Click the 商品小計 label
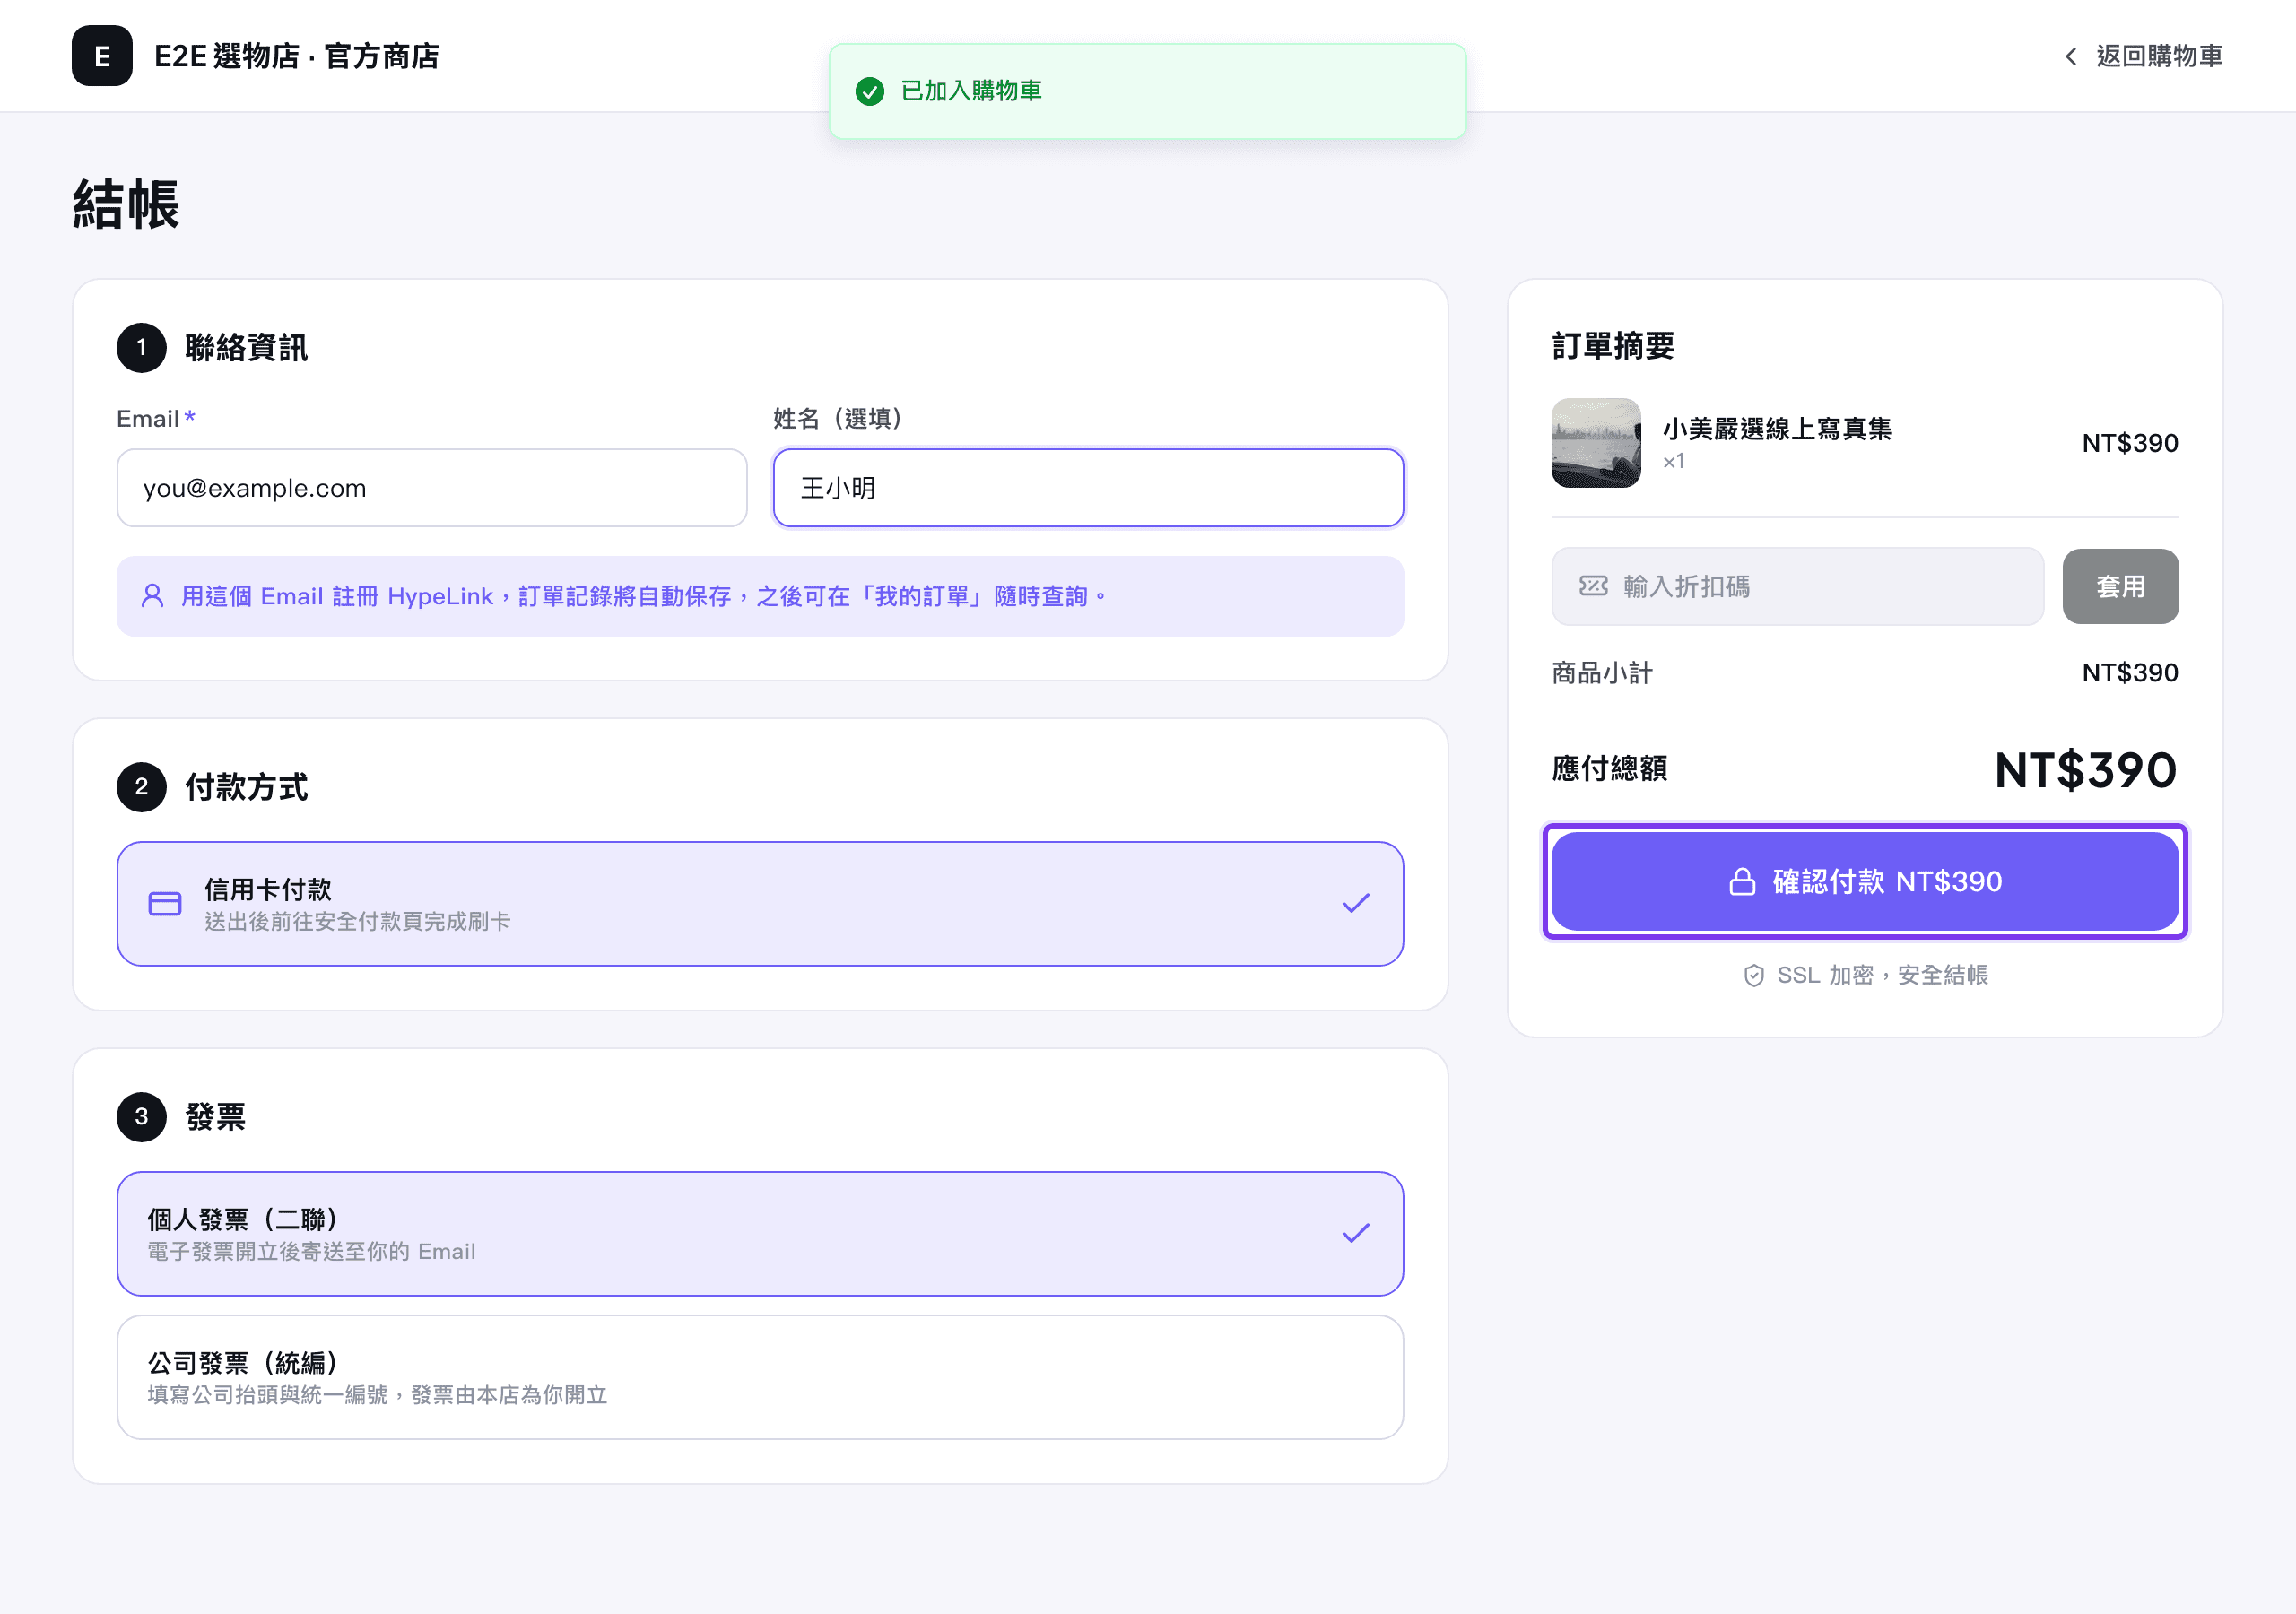The image size is (2296, 1614). point(1602,673)
